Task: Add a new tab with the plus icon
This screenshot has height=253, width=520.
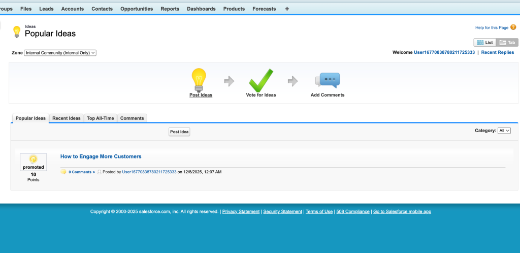Action: [287, 9]
